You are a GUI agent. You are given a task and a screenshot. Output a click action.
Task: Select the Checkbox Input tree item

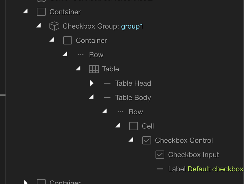pos(193,155)
